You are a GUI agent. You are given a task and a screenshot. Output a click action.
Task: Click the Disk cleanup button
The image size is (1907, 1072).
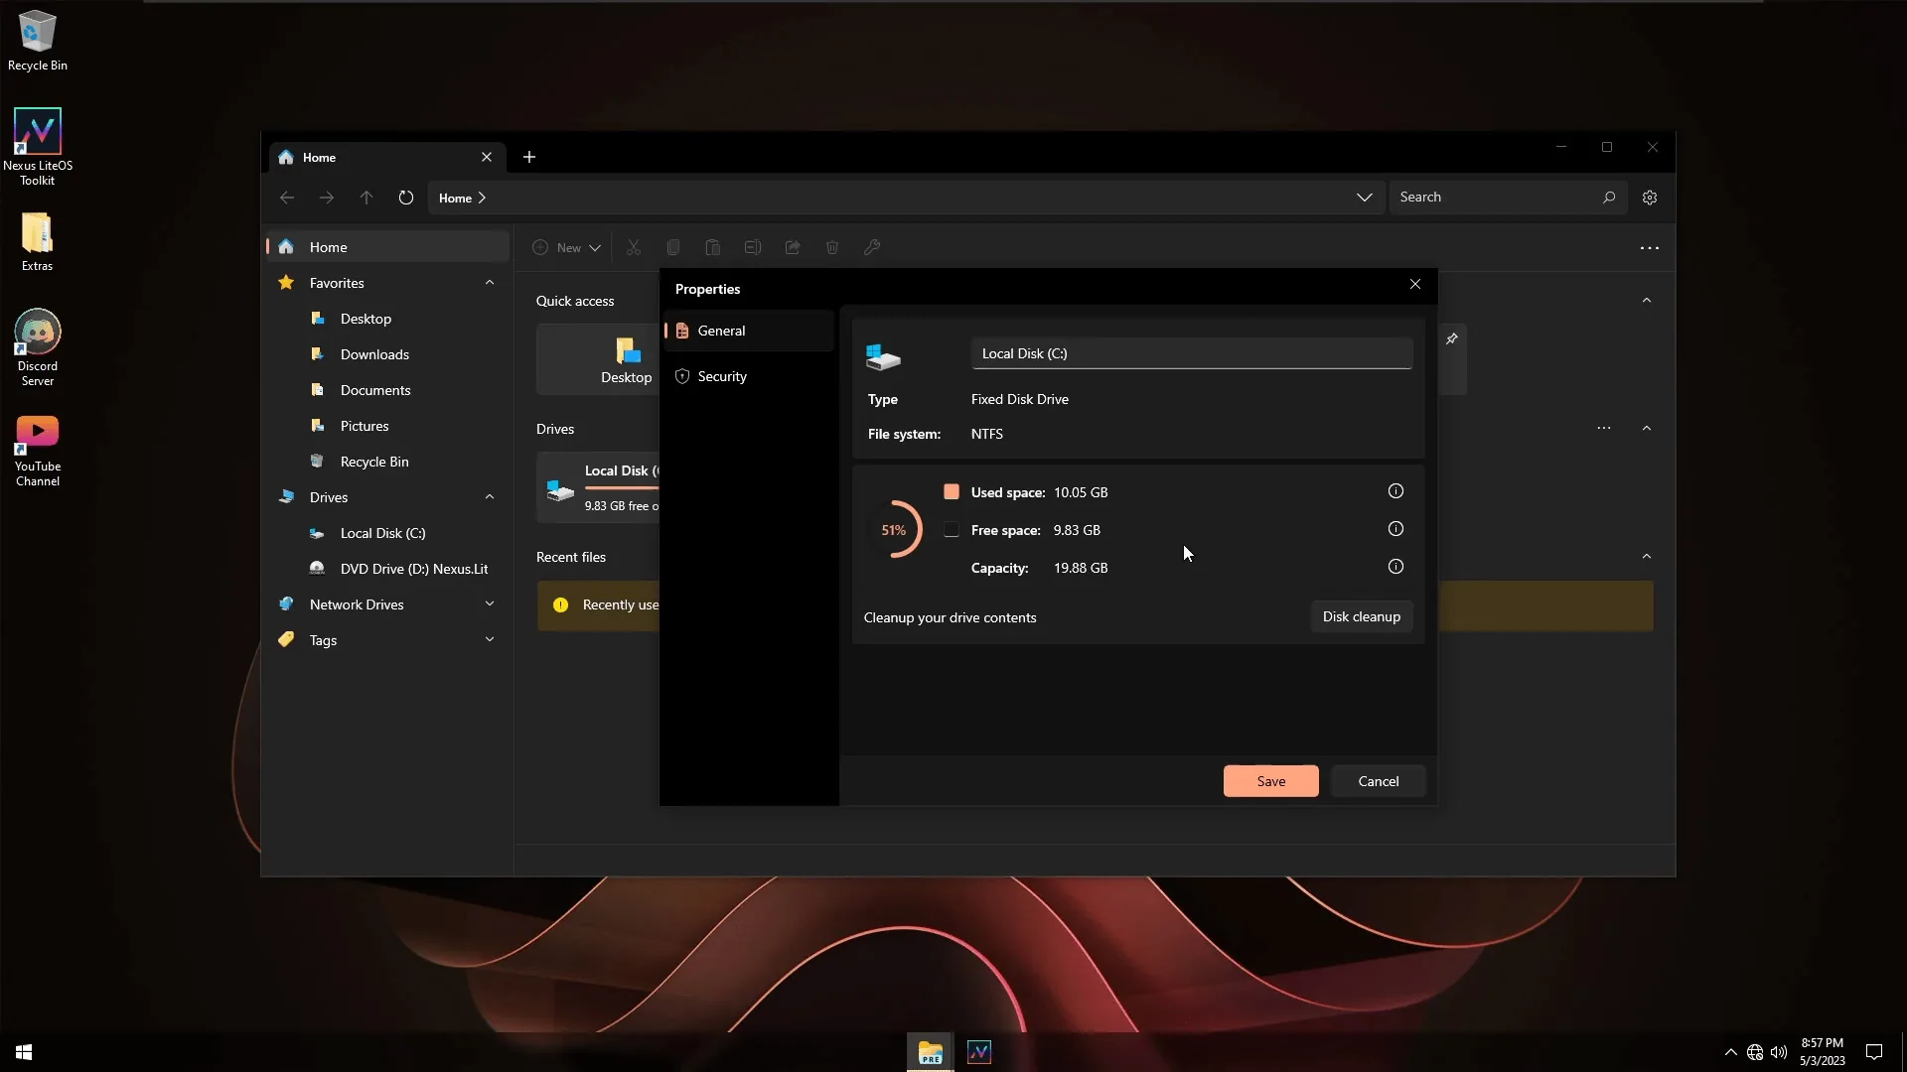[x=1362, y=616]
